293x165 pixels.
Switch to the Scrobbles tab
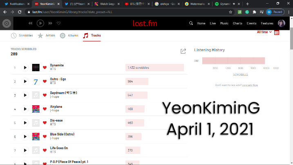(x=22, y=35)
